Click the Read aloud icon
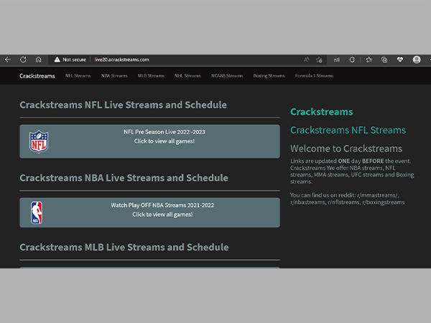Viewport: 431px width, 323px height. coord(306,60)
